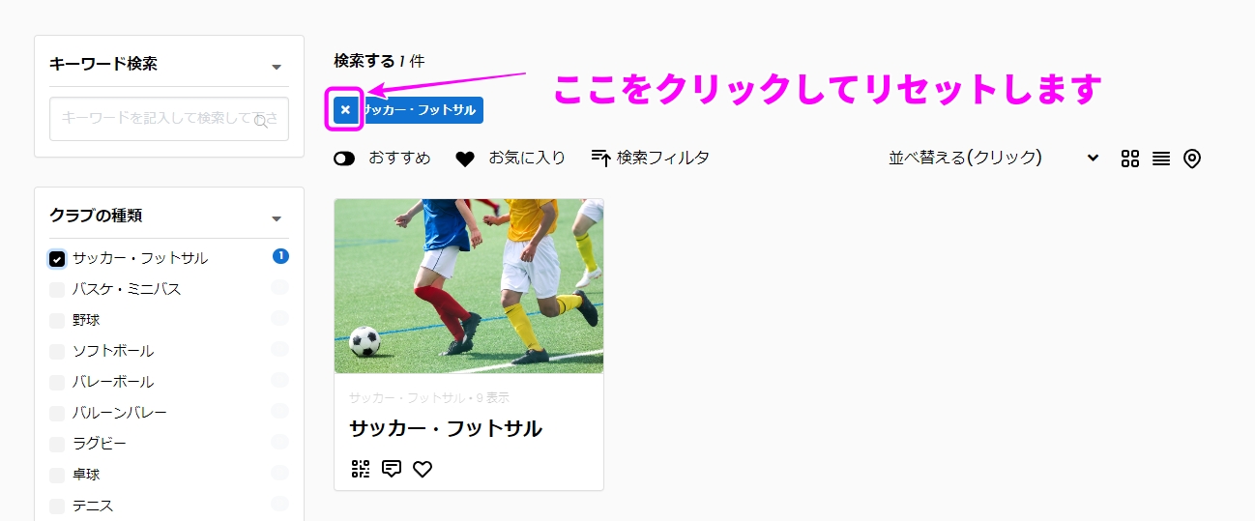Viewport: 1255px width, 521px height.
Task: Open the サッカー・フットサル card title
Action: click(x=446, y=428)
